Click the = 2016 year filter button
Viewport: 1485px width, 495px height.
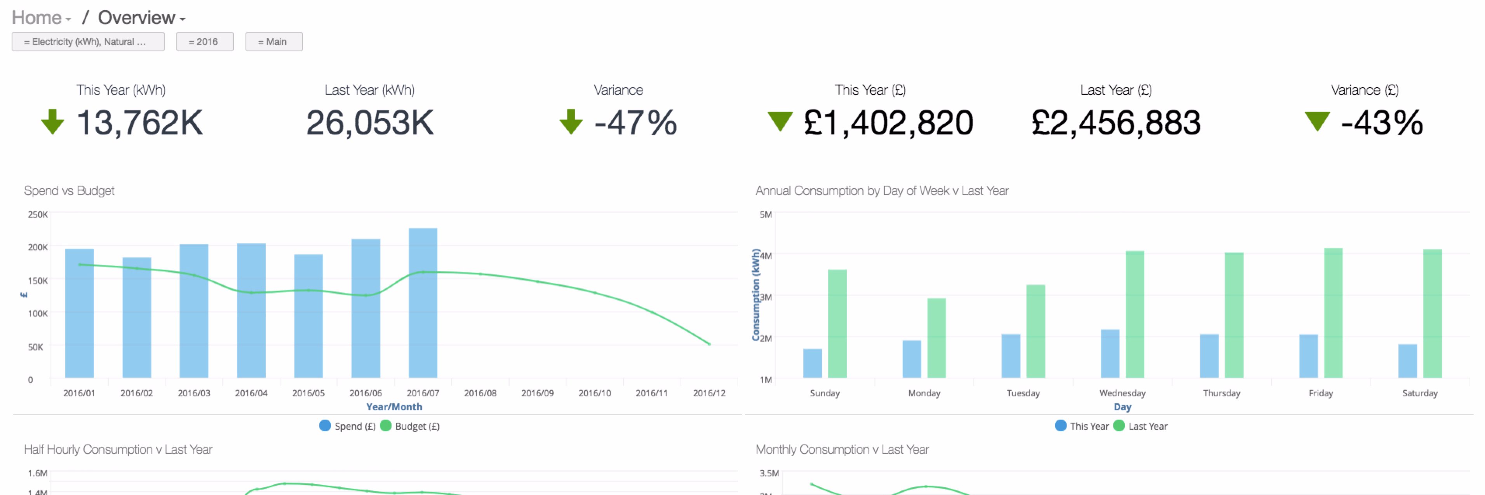coord(205,42)
